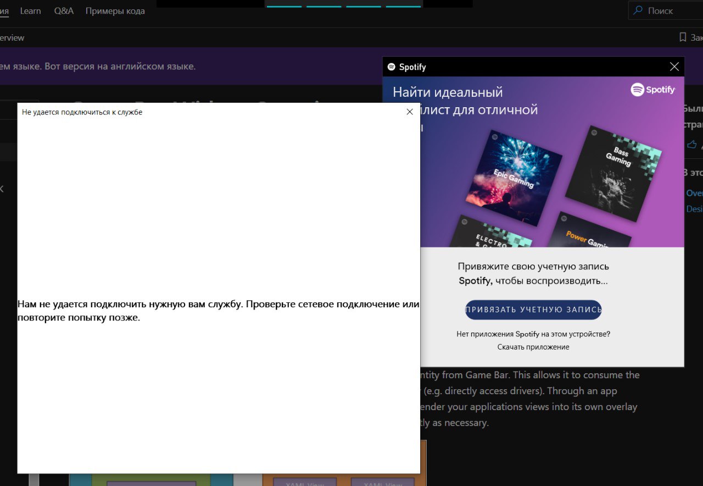Click the Ove… link in the right sidebar
Screen dimensions: 703x486
pyautogui.click(x=694, y=193)
